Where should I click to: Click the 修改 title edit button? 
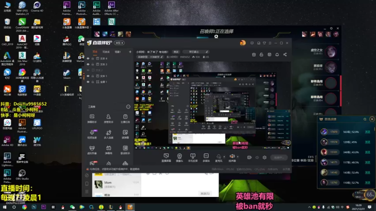(x=176, y=52)
